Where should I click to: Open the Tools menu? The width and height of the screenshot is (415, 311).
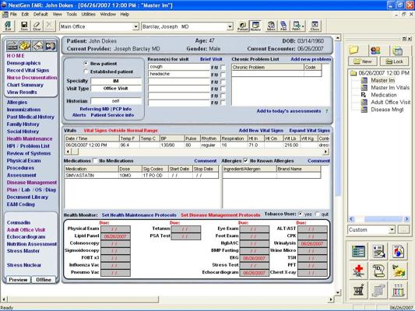coord(72,14)
